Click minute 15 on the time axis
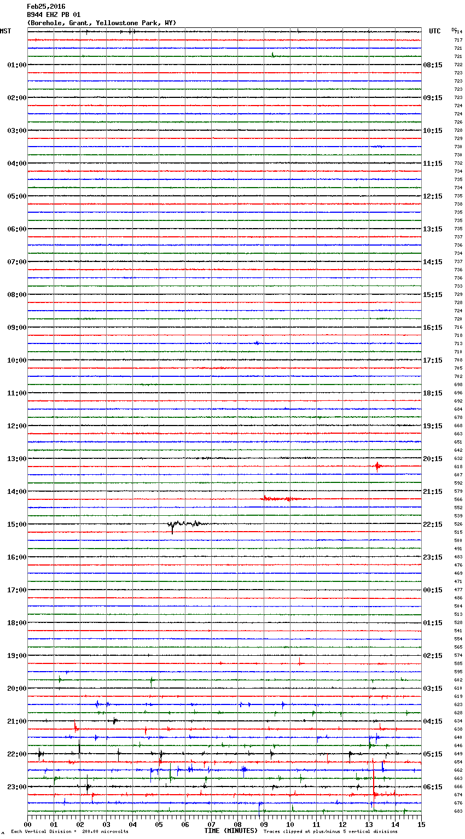Image resolution: width=465 pixels, height=839 pixels. 421,824
